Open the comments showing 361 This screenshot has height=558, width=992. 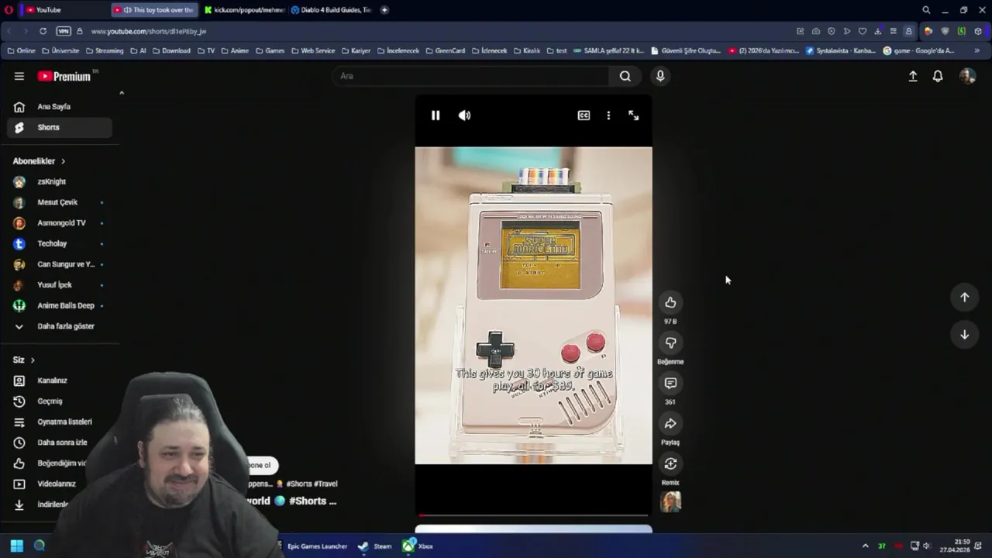pos(670,383)
